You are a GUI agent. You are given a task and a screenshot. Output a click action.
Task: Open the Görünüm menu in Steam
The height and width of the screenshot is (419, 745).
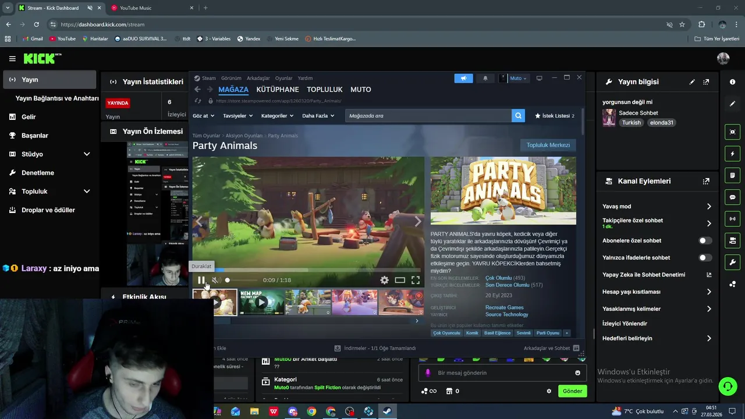231,78
